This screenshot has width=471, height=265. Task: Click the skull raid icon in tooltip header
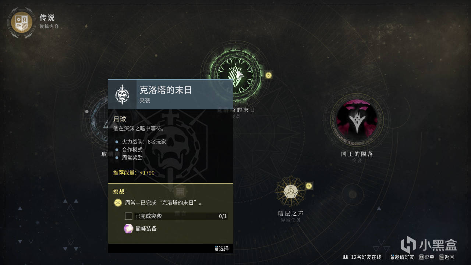tap(122, 95)
